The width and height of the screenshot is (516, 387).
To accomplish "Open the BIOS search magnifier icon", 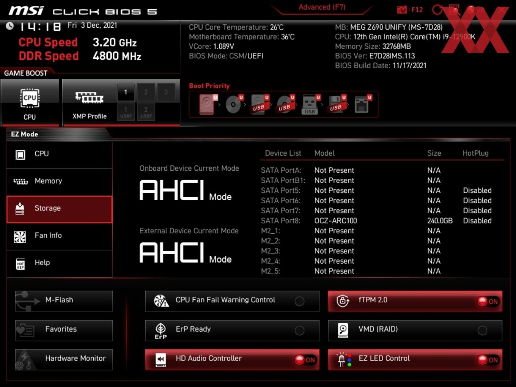I will click(x=454, y=9).
